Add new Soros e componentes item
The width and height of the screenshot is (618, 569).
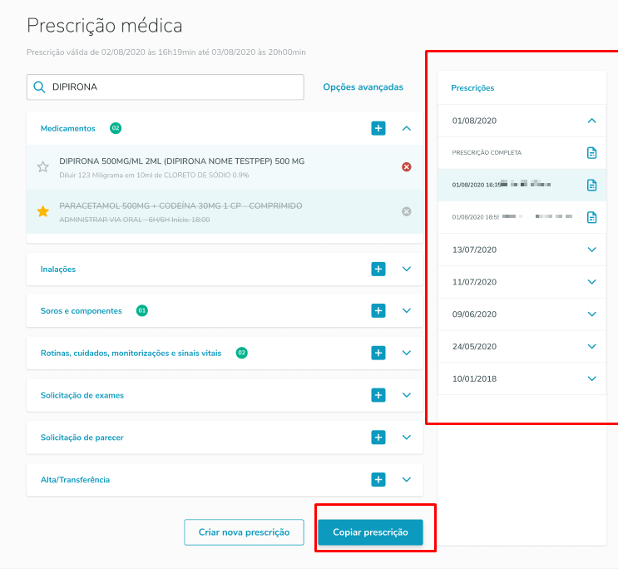(378, 310)
